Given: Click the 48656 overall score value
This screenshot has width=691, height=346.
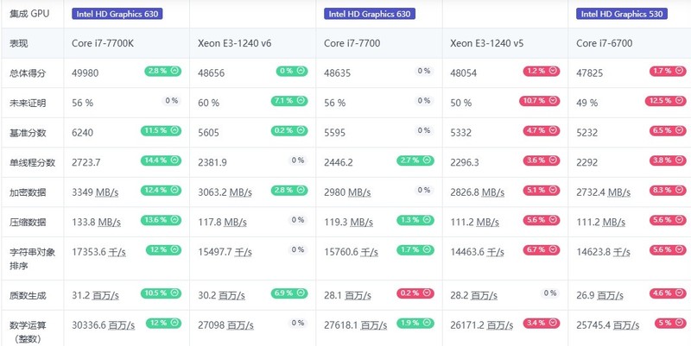Looking at the screenshot, I should 211,73.
